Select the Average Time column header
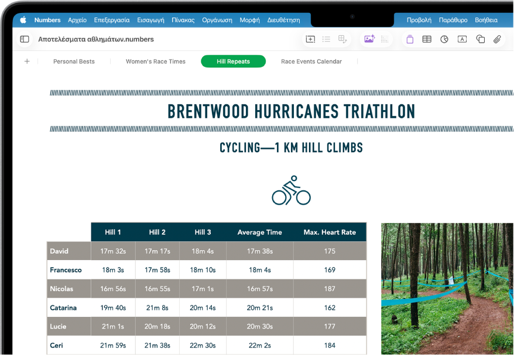 click(x=259, y=233)
